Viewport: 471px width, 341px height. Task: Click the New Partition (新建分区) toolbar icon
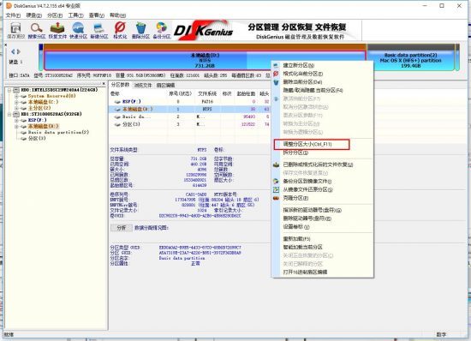(98, 31)
